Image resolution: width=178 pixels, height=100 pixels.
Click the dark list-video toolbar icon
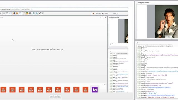click(x=30, y=13)
